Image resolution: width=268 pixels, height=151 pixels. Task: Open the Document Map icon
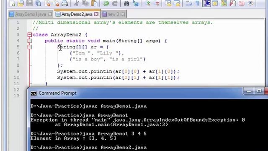[224, 3]
